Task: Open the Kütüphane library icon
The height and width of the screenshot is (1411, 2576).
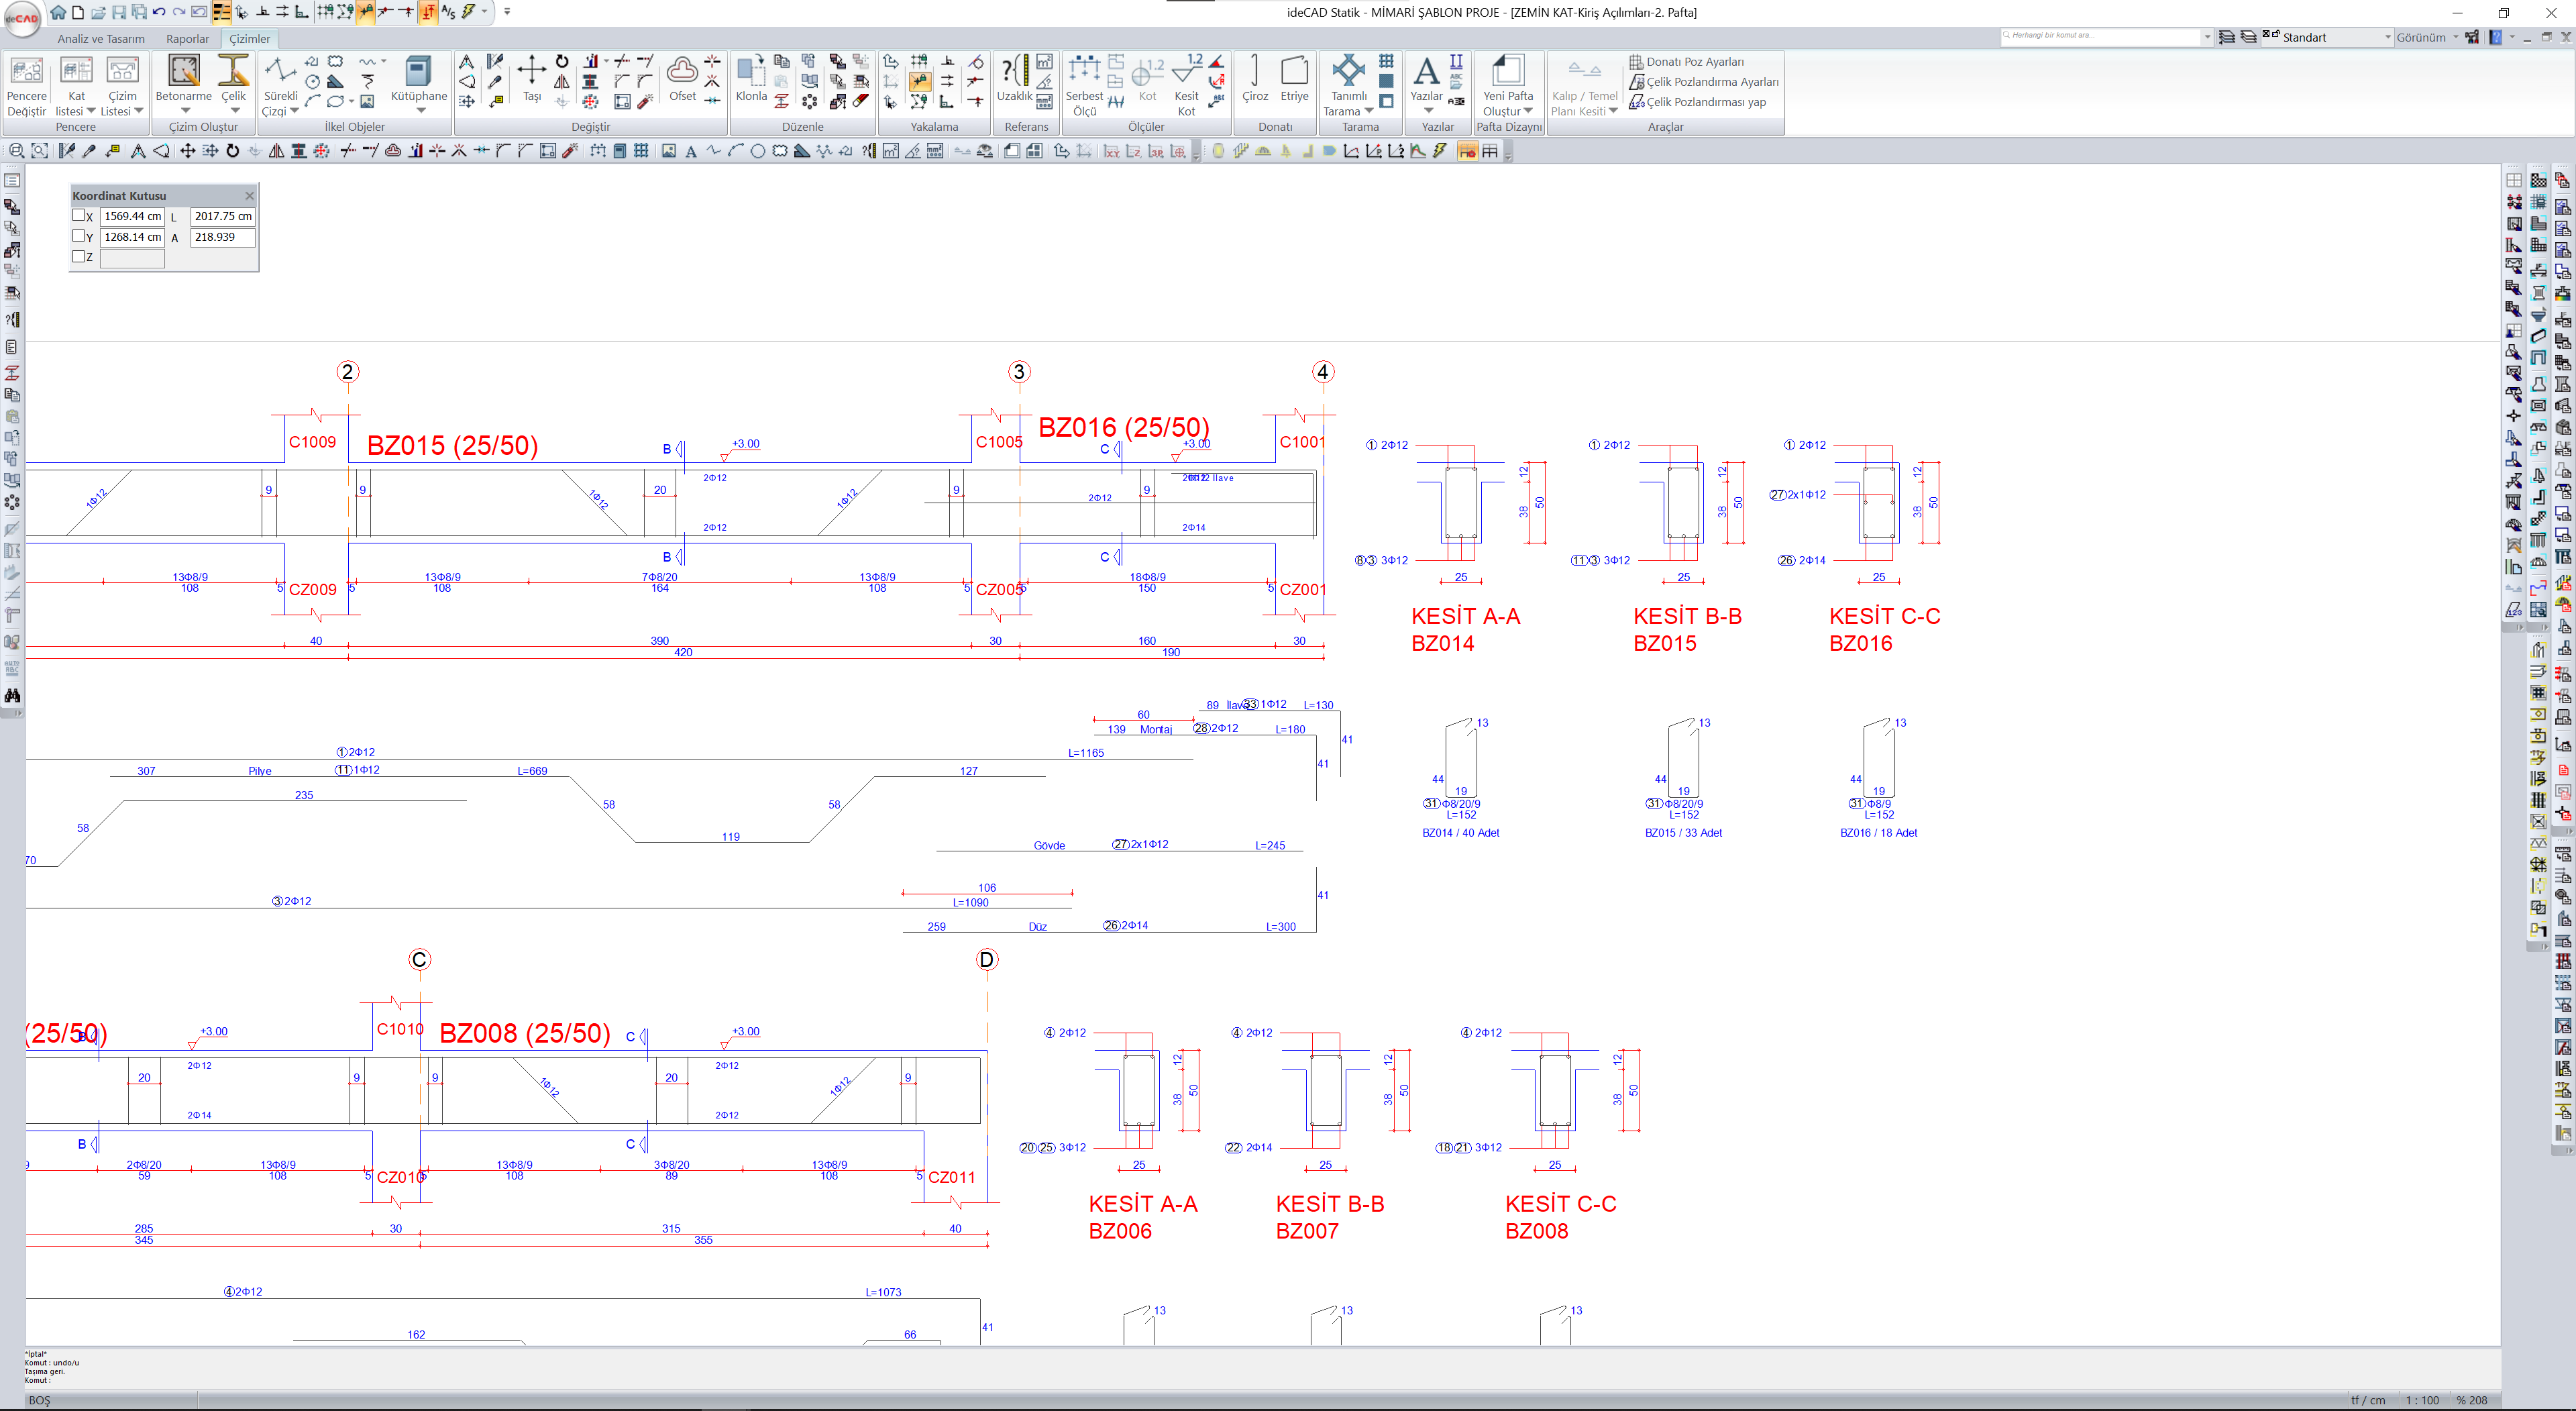Action: tap(418, 72)
